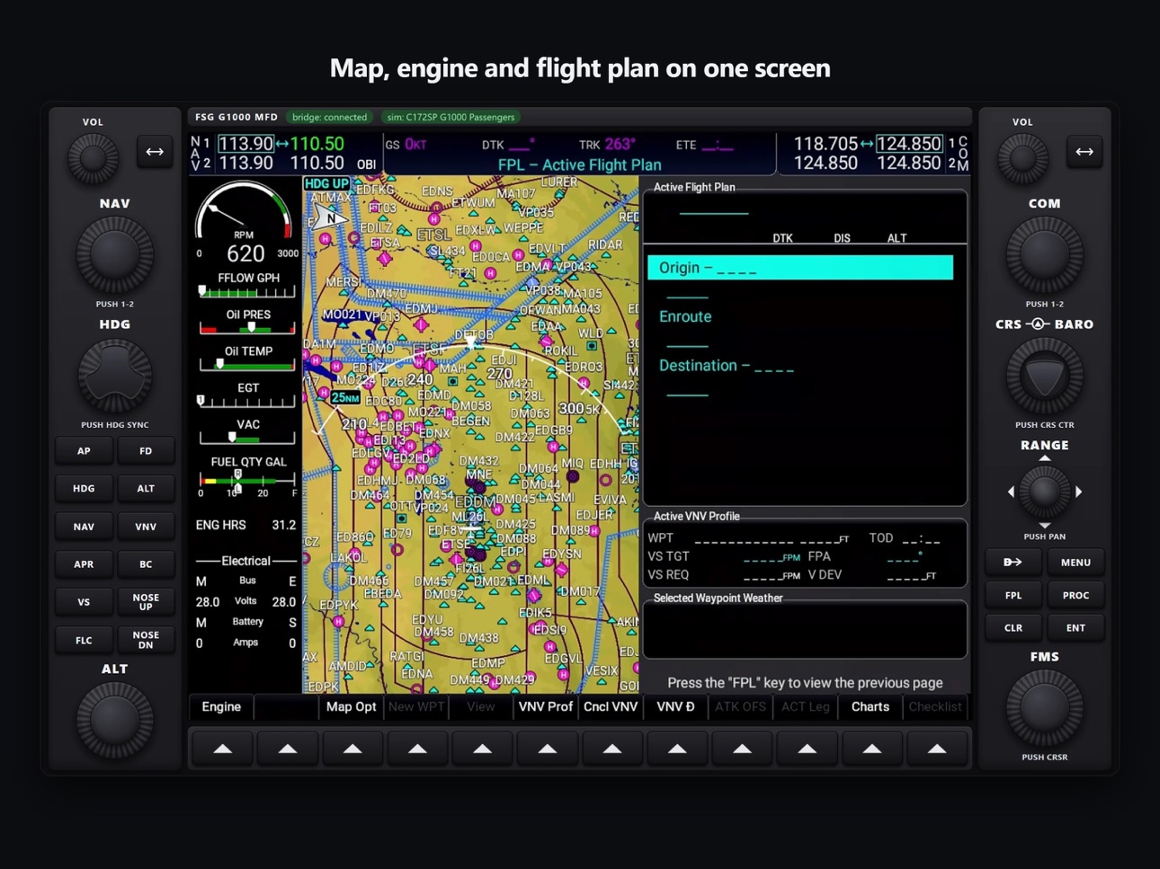The height and width of the screenshot is (869, 1160).
Task: Click the NOSE DN button
Action: click(146, 640)
